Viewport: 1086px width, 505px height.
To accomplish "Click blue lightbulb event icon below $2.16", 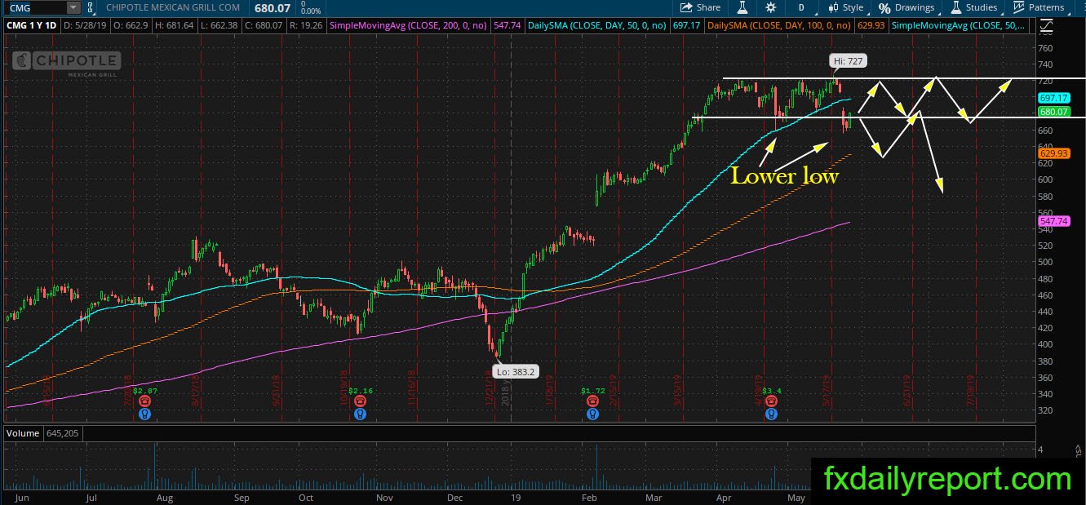I will pyautogui.click(x=359, y=414).
